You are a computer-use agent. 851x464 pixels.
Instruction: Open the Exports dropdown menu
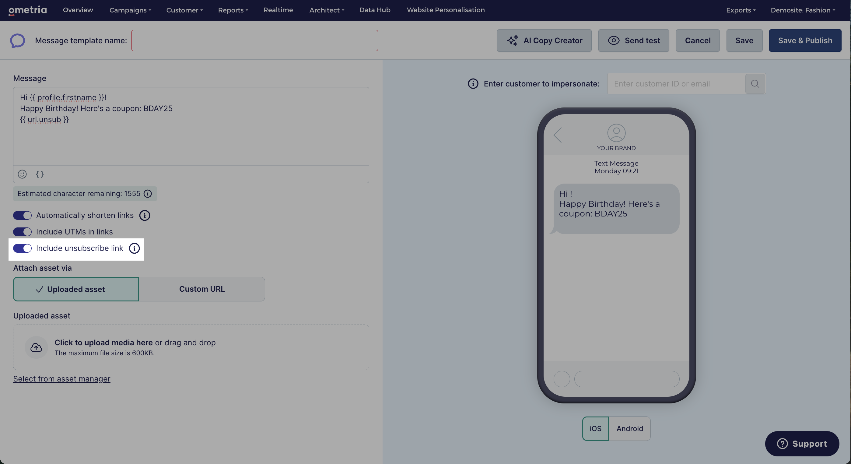coord(741,10)
